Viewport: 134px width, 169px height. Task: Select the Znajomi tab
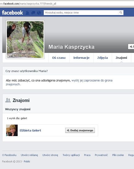121,58
